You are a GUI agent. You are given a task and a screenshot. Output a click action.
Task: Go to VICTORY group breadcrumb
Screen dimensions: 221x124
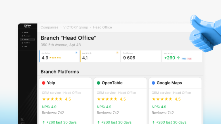pos(76,27)
